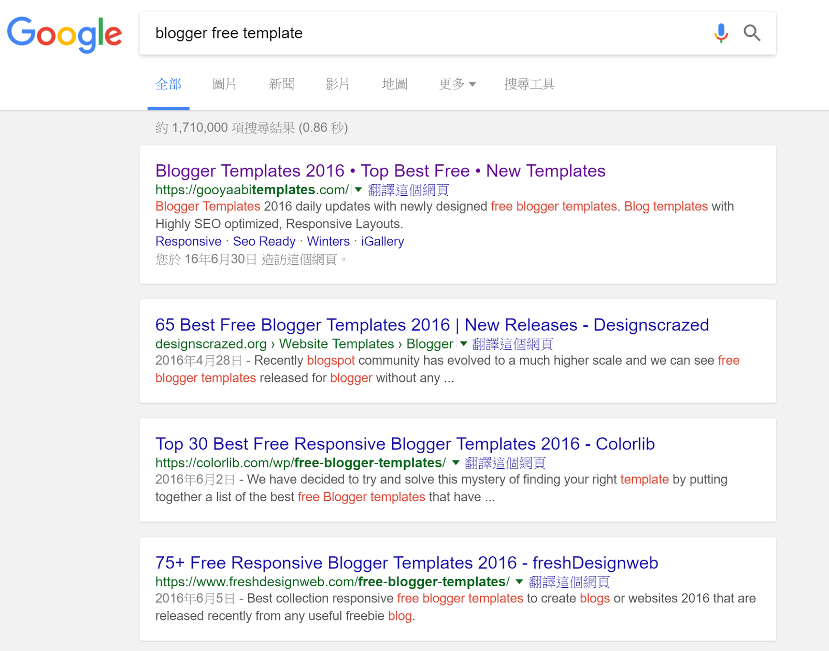The width and height of the screenshot is (829, 651).
Task: Click 翻譯這個網頁 for the Colorlib result
Action: [x=505, y=463]
